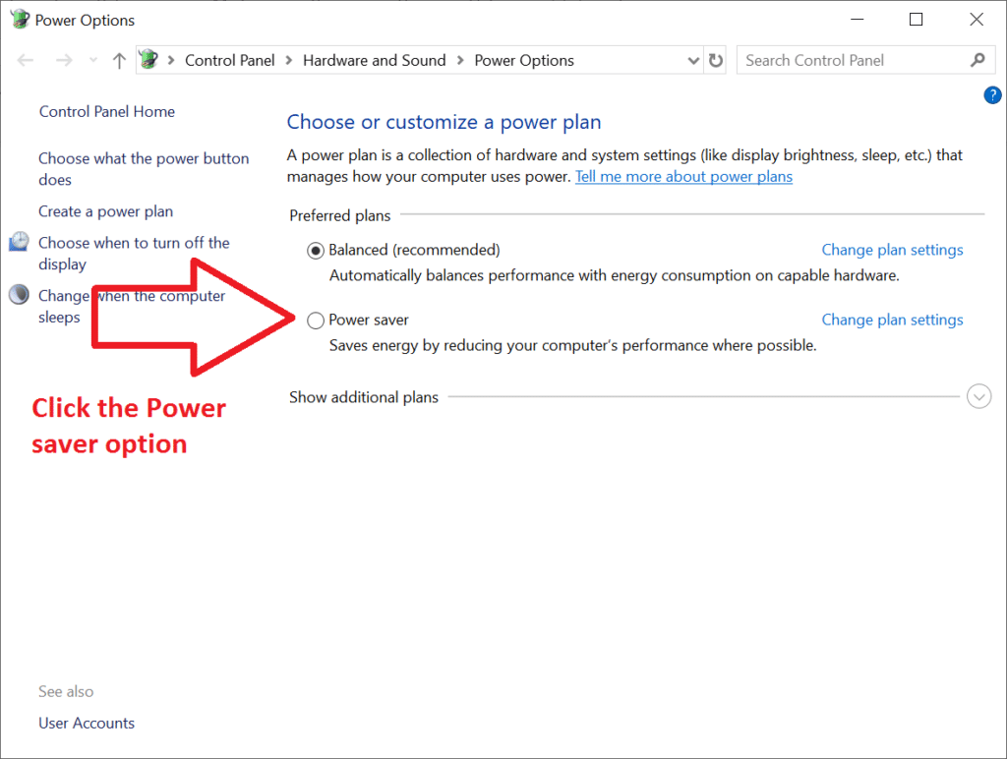Click Hardware and Sound breadcrumb
1007x759 pixels.
(x=374, y=60)
